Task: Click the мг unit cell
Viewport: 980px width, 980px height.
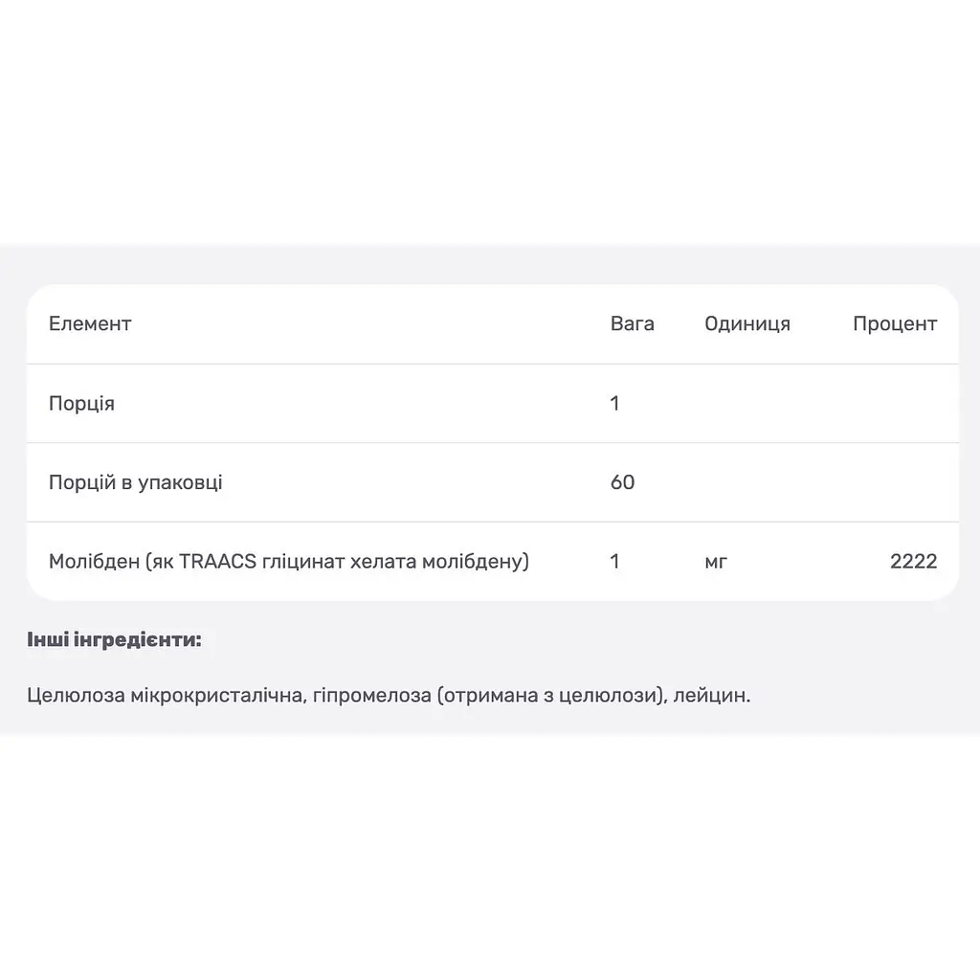Action: click(x=716, y=563)
